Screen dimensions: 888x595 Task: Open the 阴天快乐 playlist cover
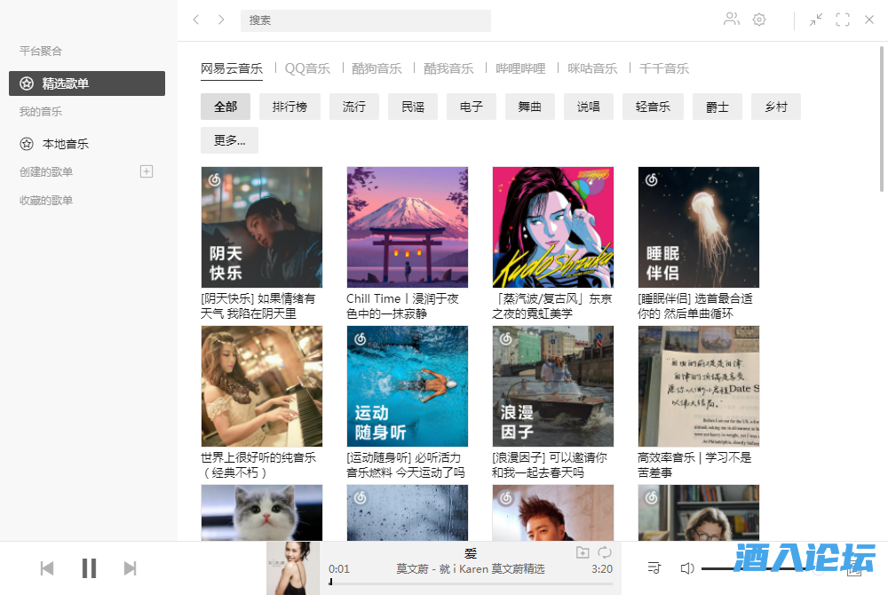[262, 227]
